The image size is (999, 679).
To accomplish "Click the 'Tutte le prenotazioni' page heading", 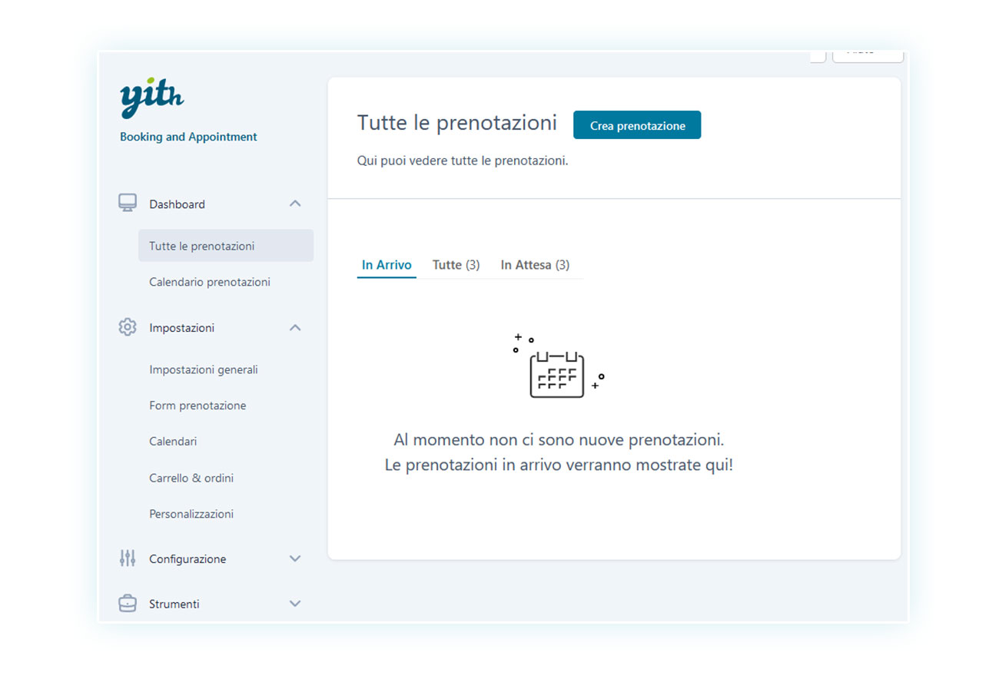I will pyautogui.click(x=457, y=123).
